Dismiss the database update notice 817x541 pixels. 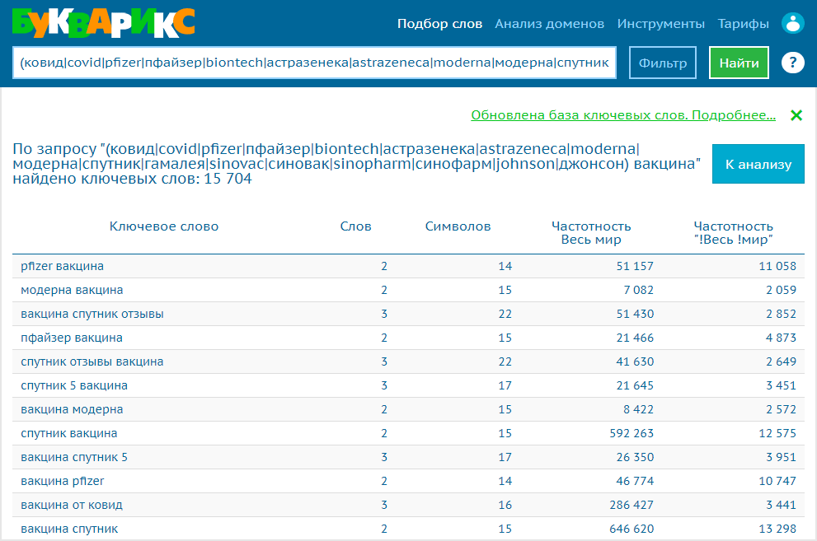(796, 115)
